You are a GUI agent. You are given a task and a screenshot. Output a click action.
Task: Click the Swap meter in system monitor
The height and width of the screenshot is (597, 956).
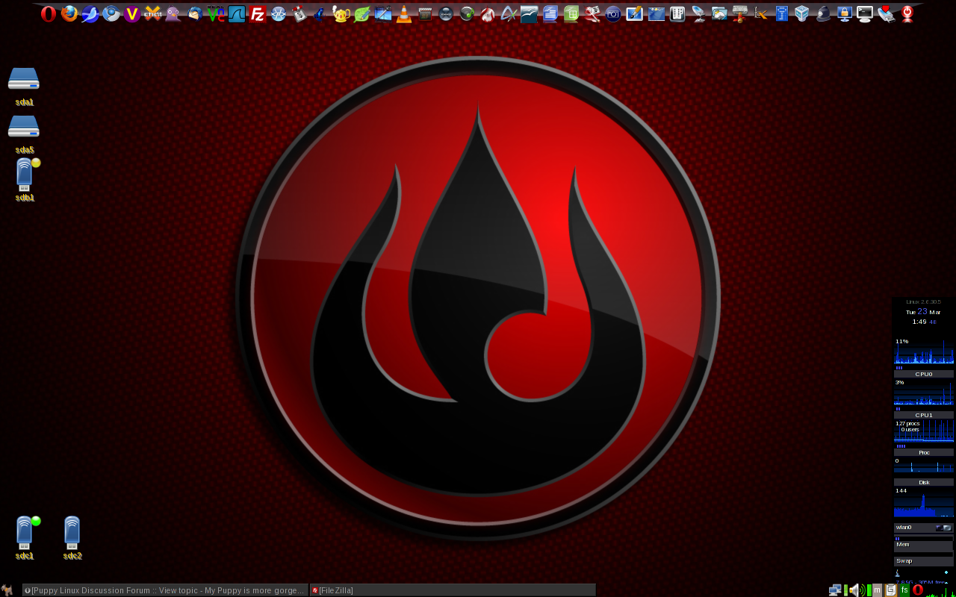(924, 561)
